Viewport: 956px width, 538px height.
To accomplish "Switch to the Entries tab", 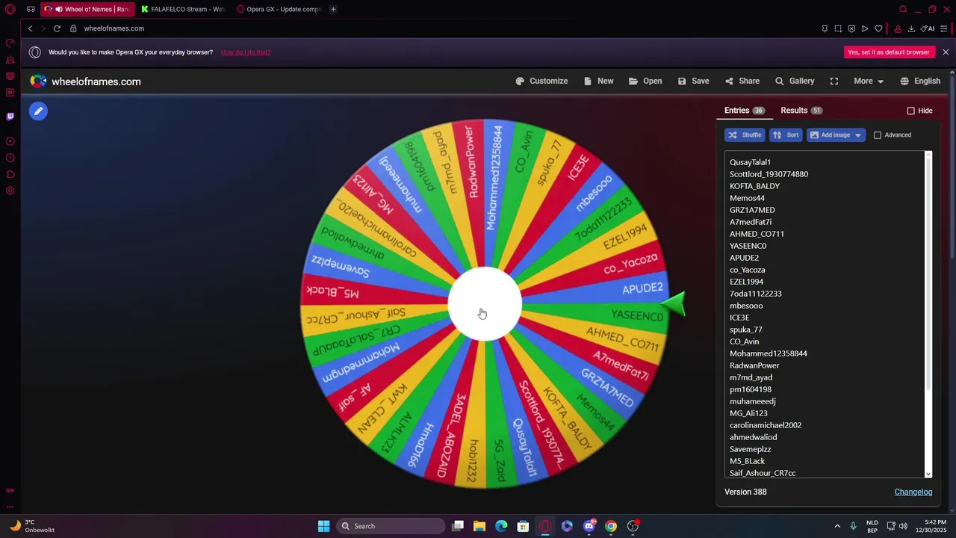I will click(744, 111).
